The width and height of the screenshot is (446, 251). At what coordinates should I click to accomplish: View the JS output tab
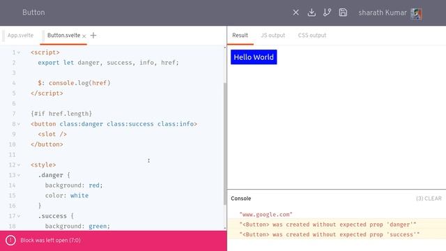272,36
